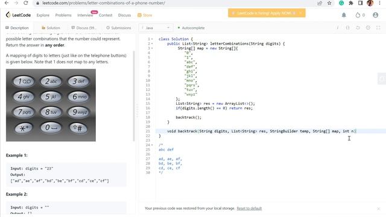Click the curly braces format code icon
386x217 pixels.
click(347, 28)
